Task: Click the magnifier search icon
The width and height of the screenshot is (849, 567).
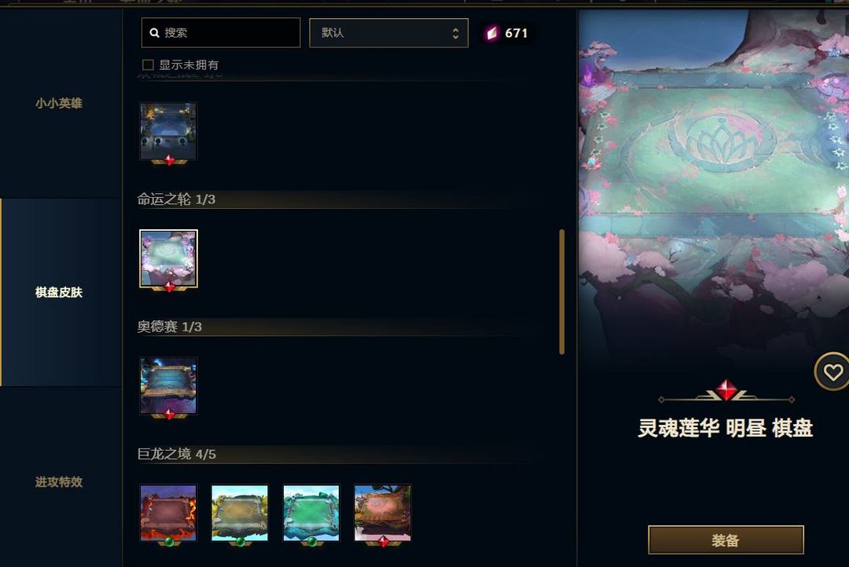Action: [x=154, y=33]
